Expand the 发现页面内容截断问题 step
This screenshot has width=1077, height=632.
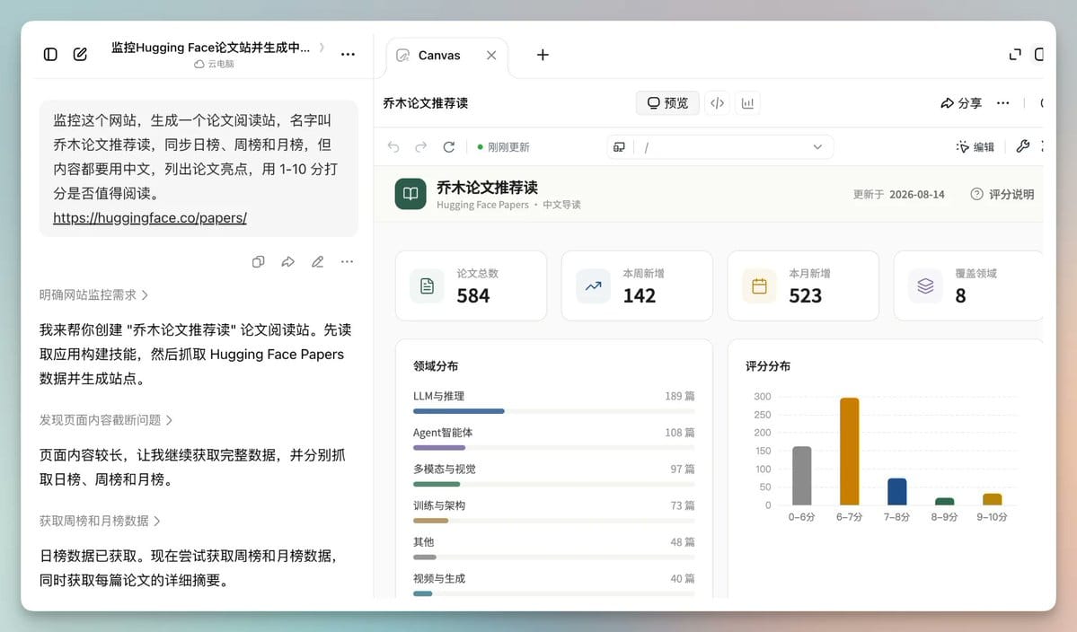pos(106,420)
